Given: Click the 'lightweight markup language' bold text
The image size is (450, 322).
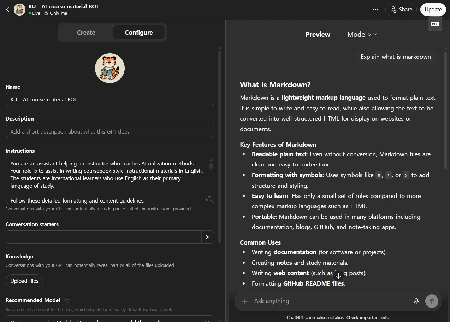Looking at the screenshot, I should point(324,98).
